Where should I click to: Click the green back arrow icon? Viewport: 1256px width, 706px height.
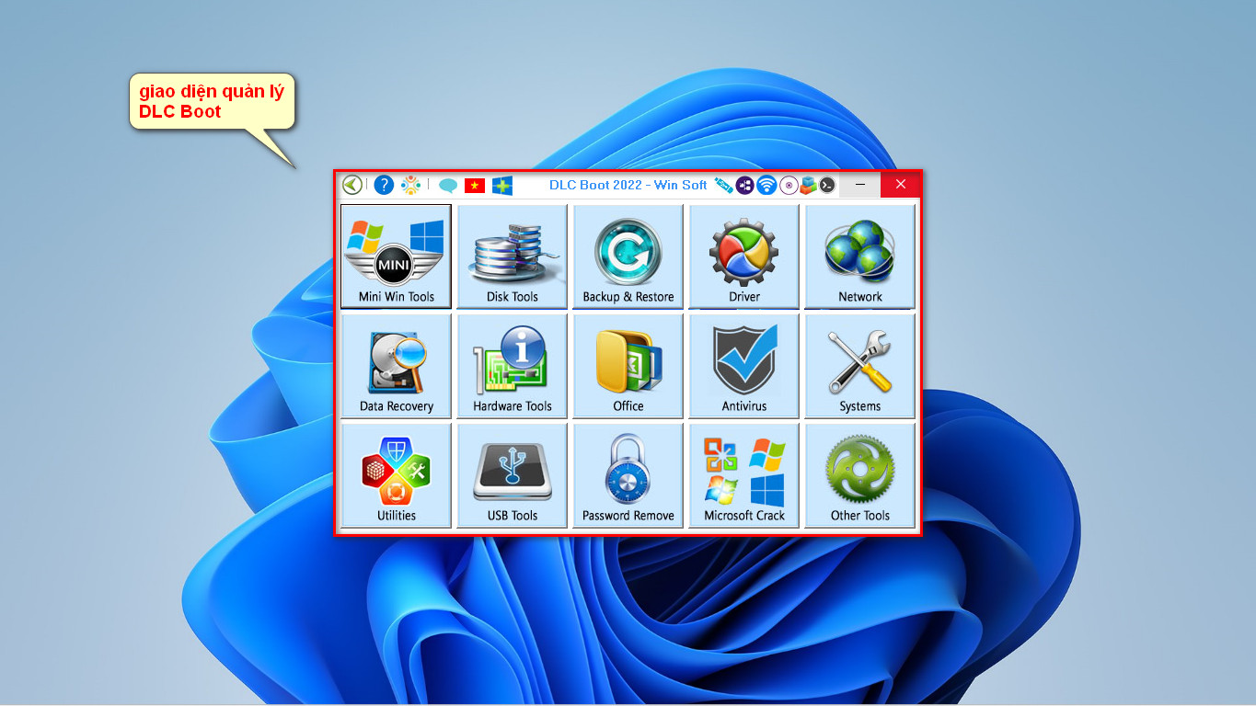coord(352,185)
